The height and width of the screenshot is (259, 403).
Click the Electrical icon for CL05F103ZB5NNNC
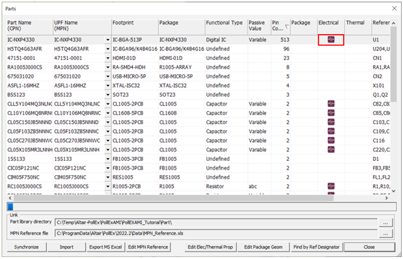(x=331, y=132)
